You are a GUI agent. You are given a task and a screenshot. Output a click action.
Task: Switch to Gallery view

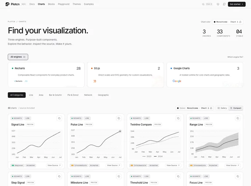[x=222, y=108]
